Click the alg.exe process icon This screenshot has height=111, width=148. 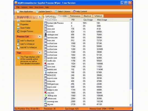pyautogui.click(x=45, y=104)
